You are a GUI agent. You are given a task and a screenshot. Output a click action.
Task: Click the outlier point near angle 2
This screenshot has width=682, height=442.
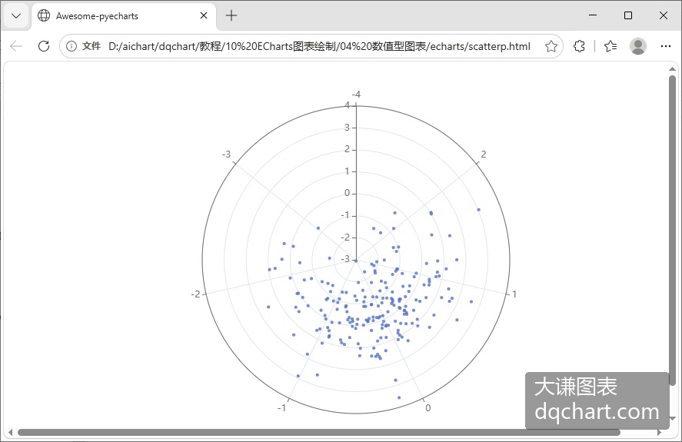click(x=478, y=210)
